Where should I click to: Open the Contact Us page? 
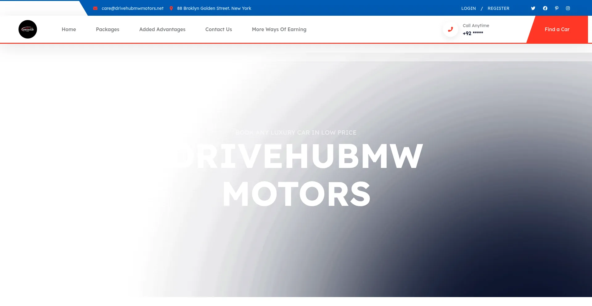218,29
